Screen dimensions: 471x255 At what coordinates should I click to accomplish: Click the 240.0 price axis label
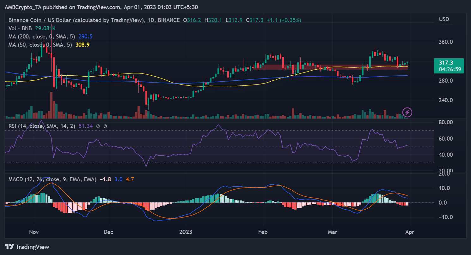[445, 100]
